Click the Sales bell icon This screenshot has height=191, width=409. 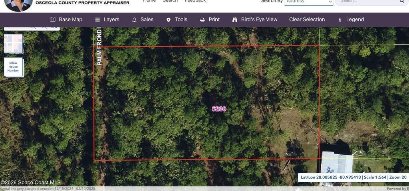point(134,20)
